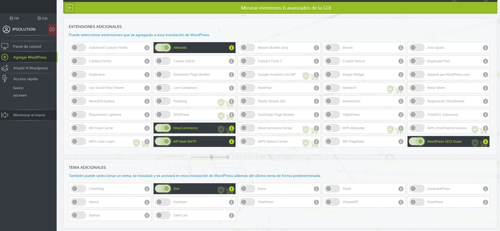Enable the OceanWP theme toggle
This screenshot has width=500, height=231.
pyautogui.click(x=332, y=202)
